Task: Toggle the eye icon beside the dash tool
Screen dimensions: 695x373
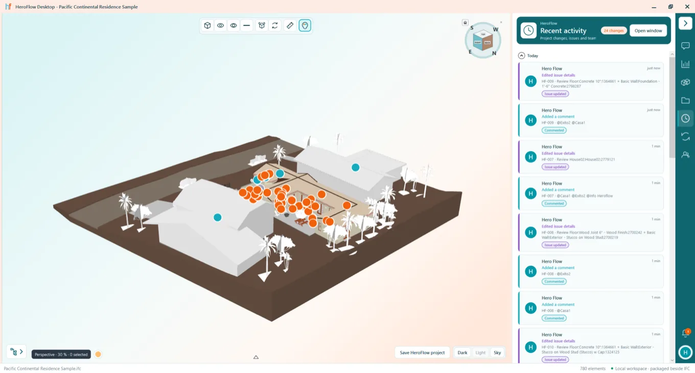Action: coord(234,26)
